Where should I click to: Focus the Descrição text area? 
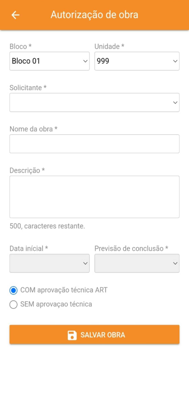click(x=94, y=197)
